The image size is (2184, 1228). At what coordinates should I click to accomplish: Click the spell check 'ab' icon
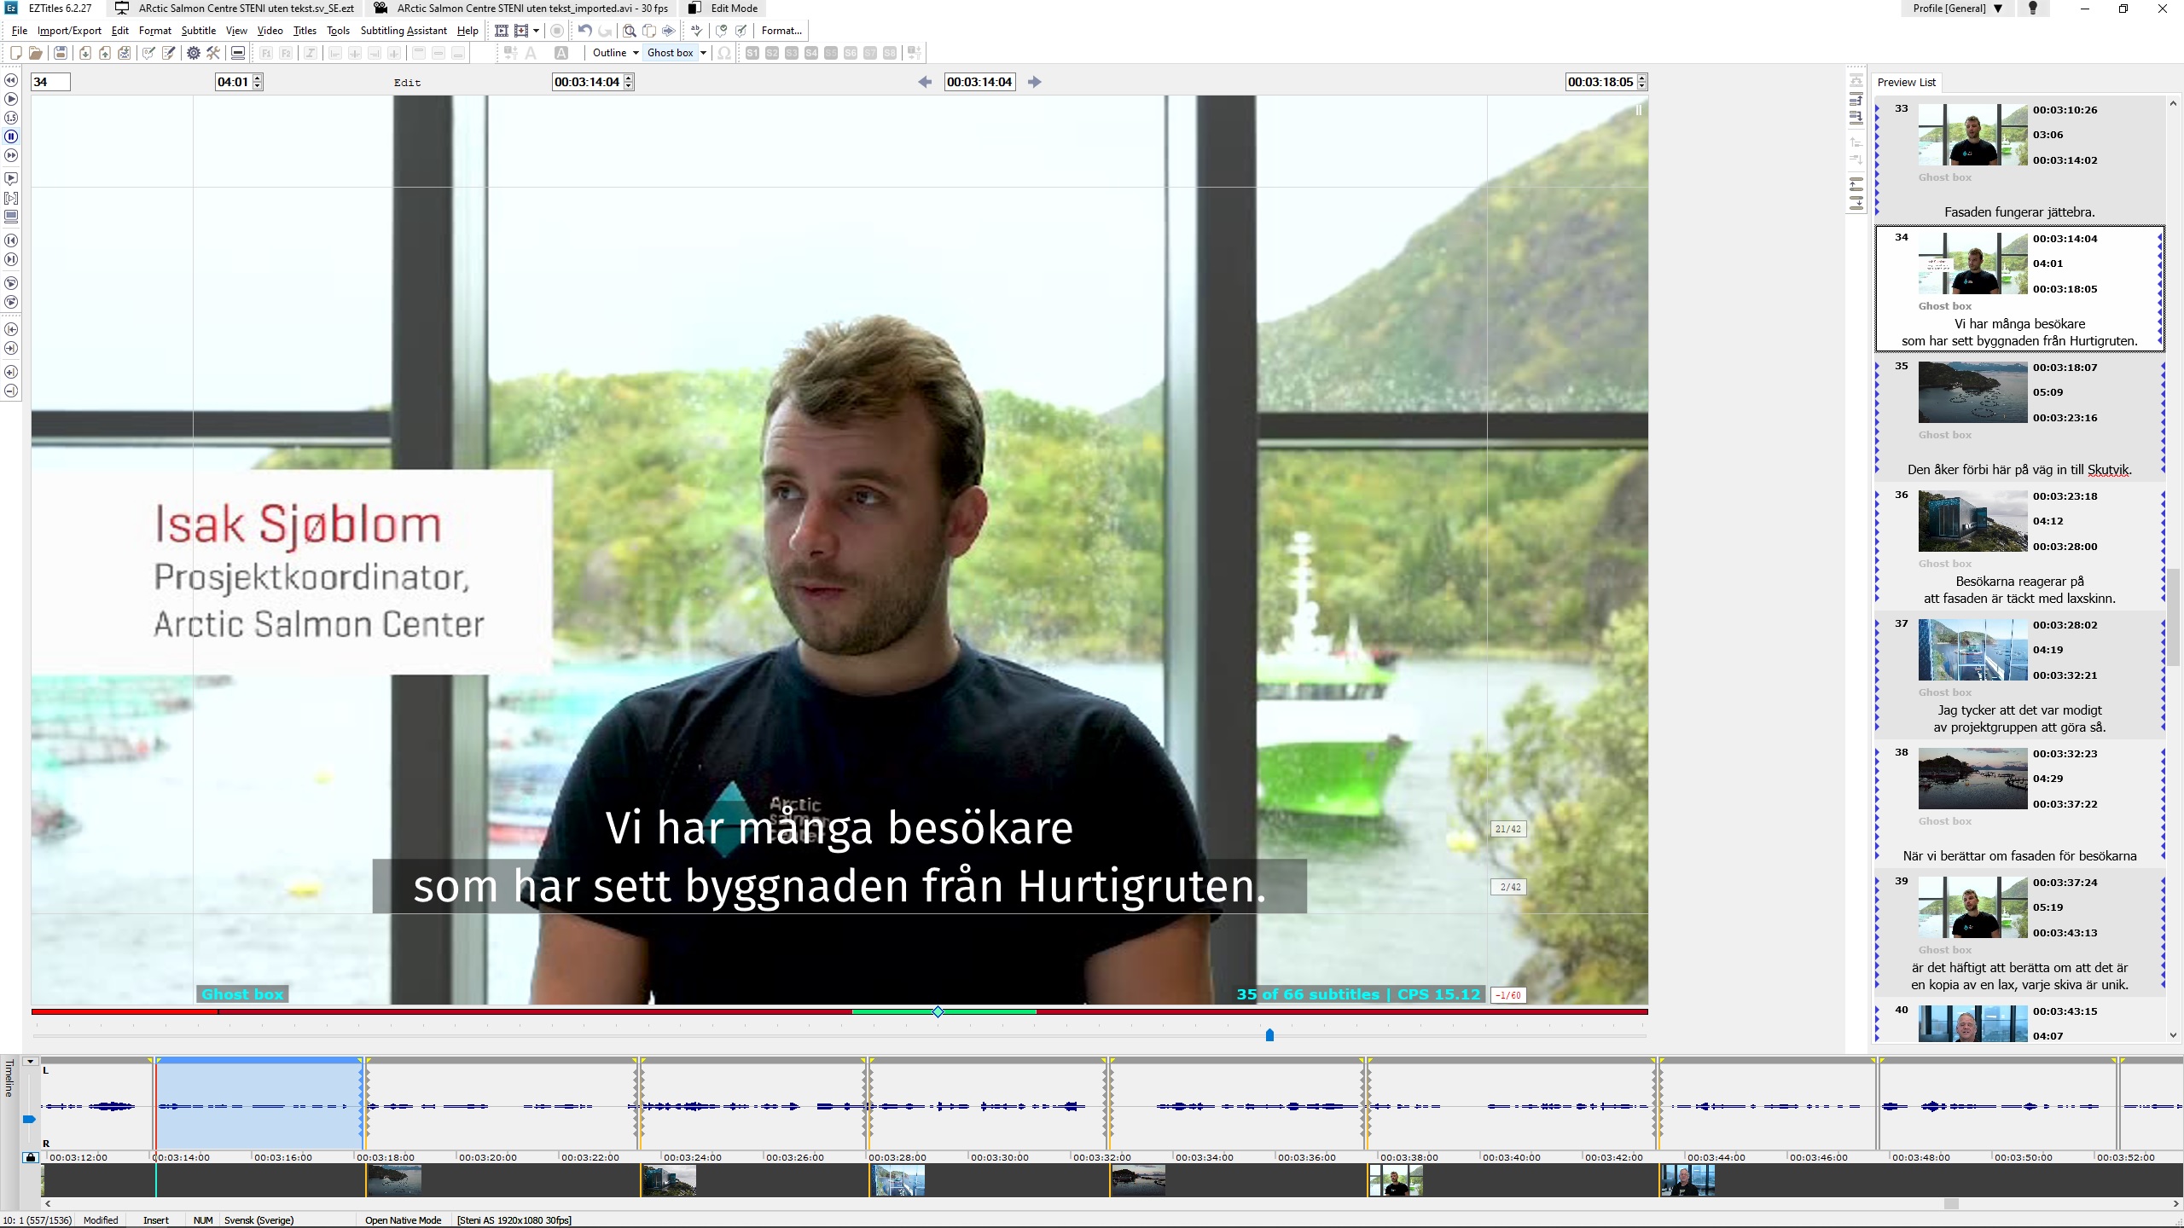696,31
